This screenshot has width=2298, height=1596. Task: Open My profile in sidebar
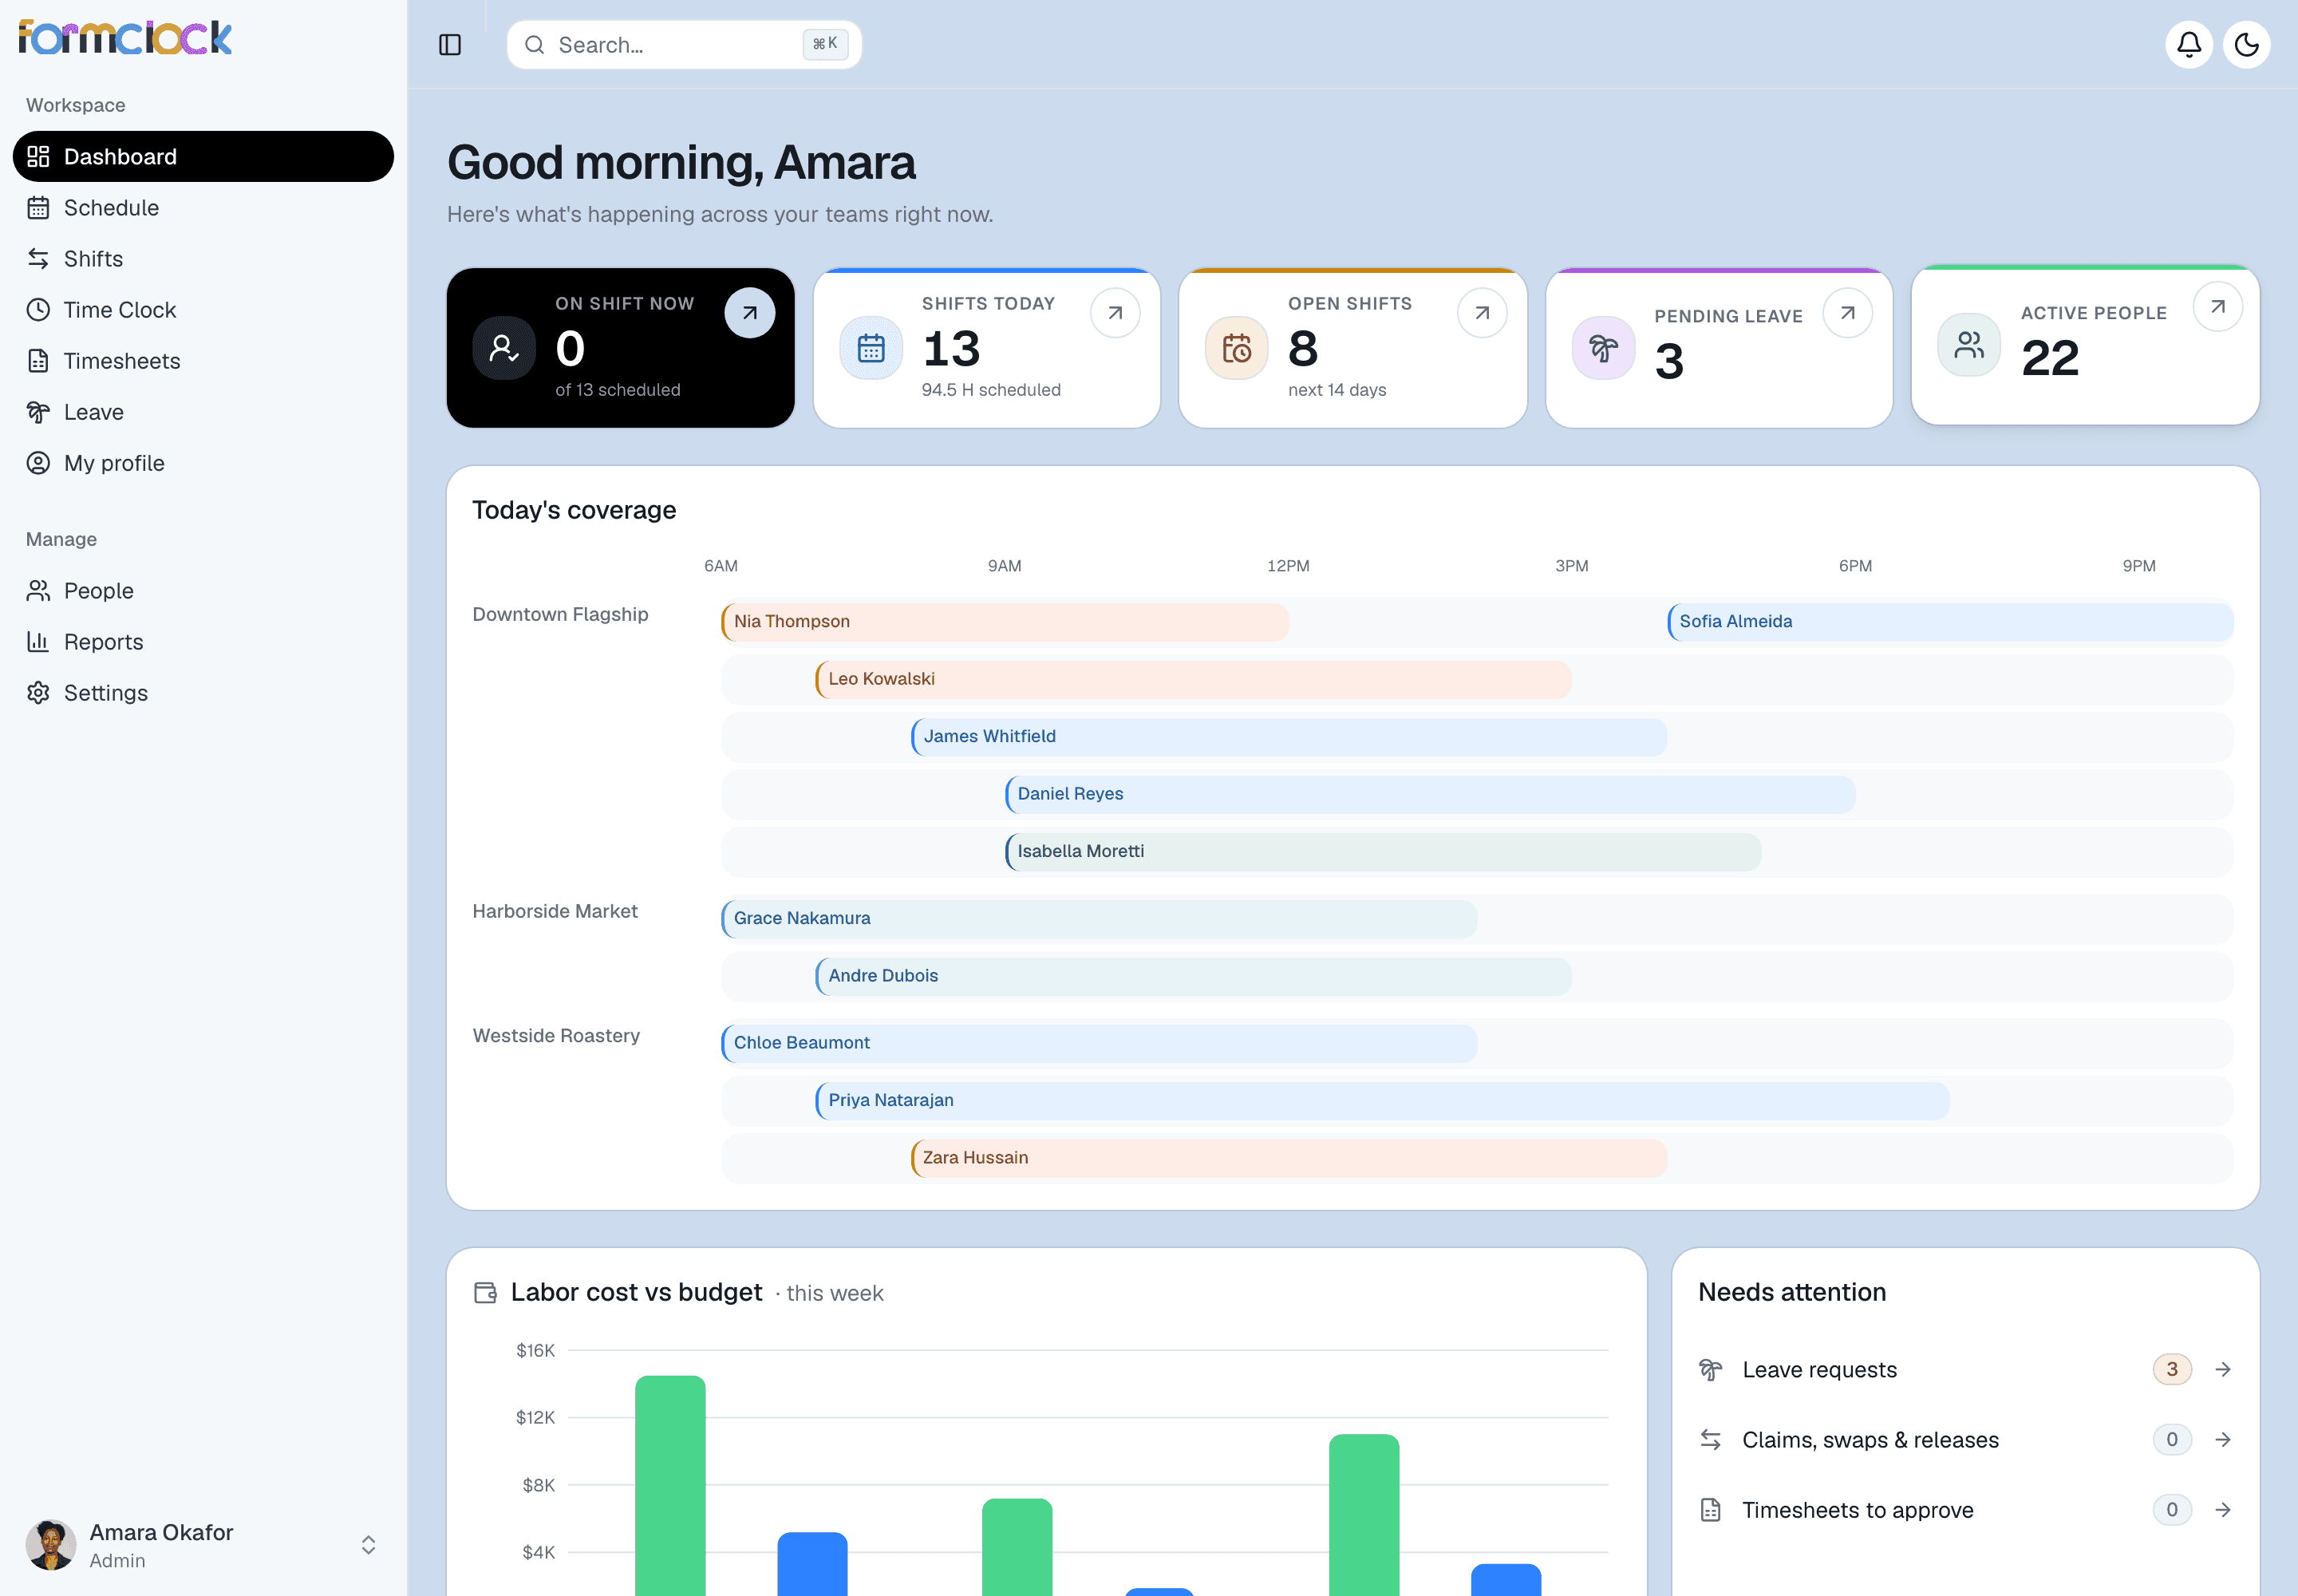203,463
